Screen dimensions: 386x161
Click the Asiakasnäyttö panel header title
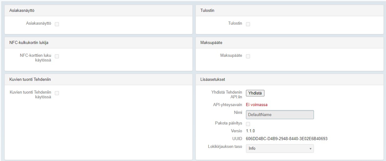pyautogui.click(x=22, y=11)
